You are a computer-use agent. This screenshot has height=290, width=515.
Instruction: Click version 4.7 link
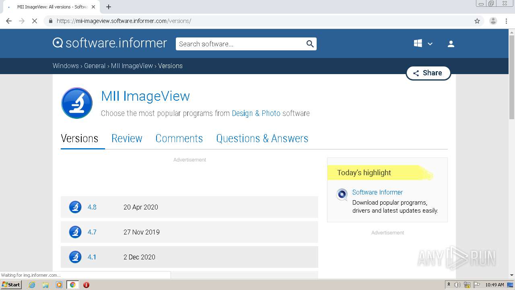(x=92, y=232)
